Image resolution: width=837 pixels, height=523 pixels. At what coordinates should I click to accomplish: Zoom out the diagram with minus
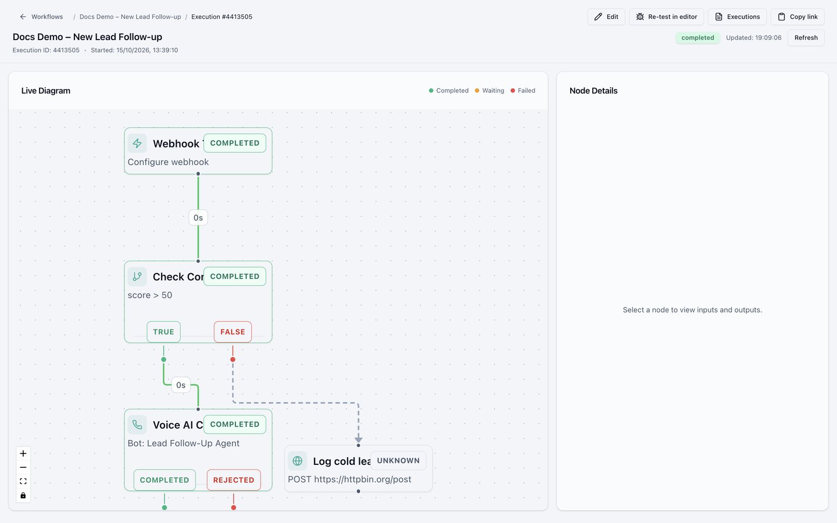coord(23,467)
